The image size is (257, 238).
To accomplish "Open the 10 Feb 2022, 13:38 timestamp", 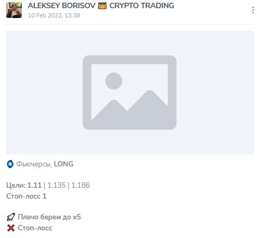I will [x=54, y=15].
